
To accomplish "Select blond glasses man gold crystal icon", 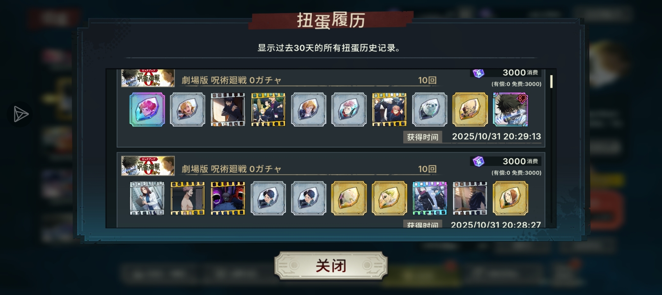I will [389, 198].
